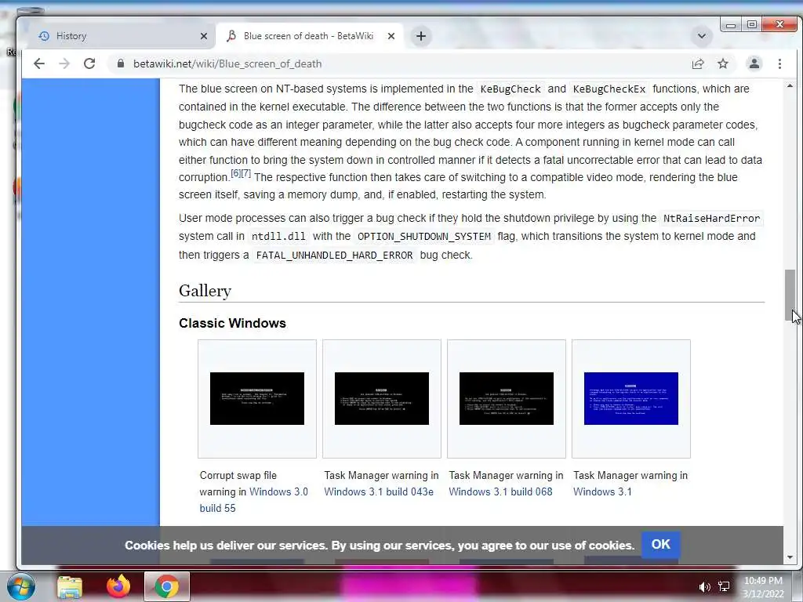Screen dimensions: 803x602
Task: View site security lock icon
Action: pyautogui.click(x=120, y=63)
